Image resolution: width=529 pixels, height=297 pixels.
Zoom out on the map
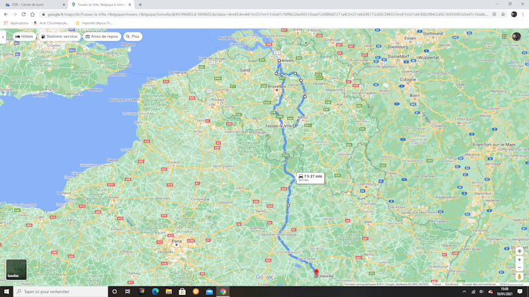[519, 268]
